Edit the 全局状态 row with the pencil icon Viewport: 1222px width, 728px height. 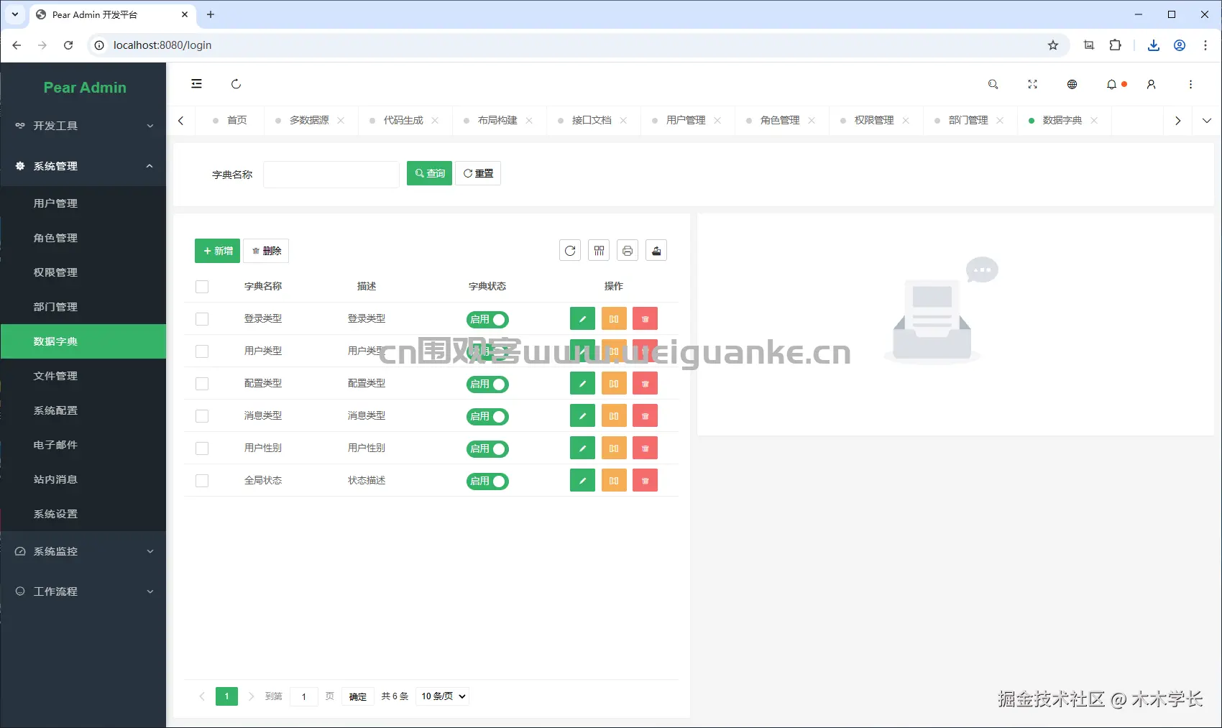(x=582, y=481)
